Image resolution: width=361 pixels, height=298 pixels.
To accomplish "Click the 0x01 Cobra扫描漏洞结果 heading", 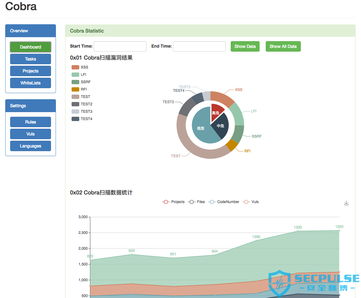I will [x=101, y=57].
